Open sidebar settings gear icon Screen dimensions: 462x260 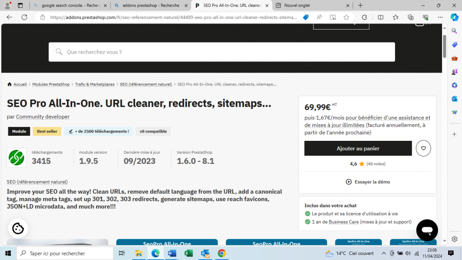[x=454, y=239]
